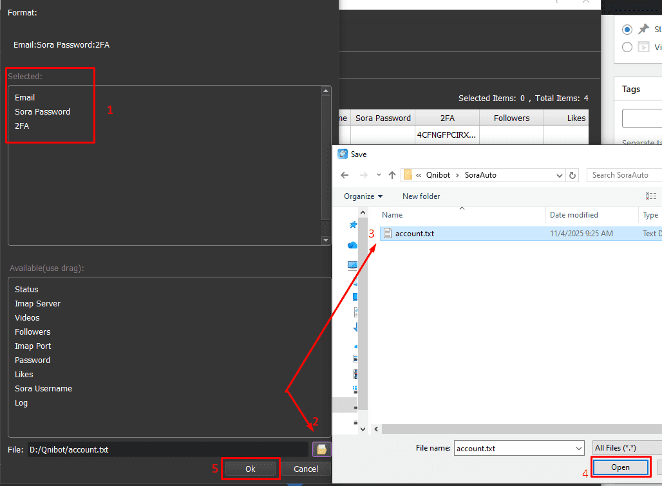
Task: Select the pinned radio option
Action: [627, 30]
